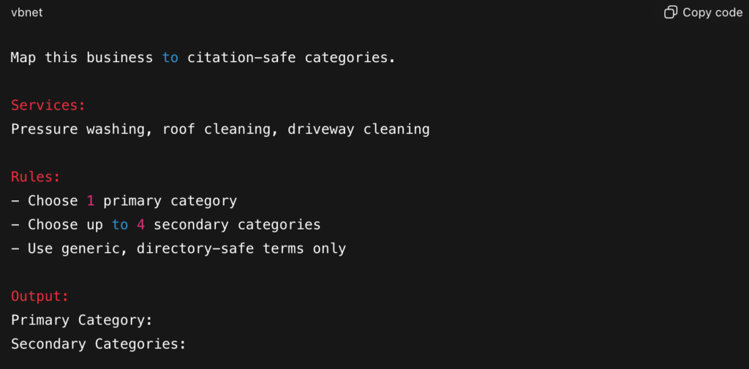Click the copy clipboard icon
Screen dimensions: 749x369
coord(670,12)
